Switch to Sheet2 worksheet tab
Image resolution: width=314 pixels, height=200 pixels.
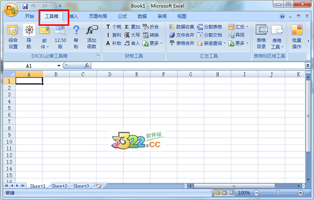pos(60,186)
